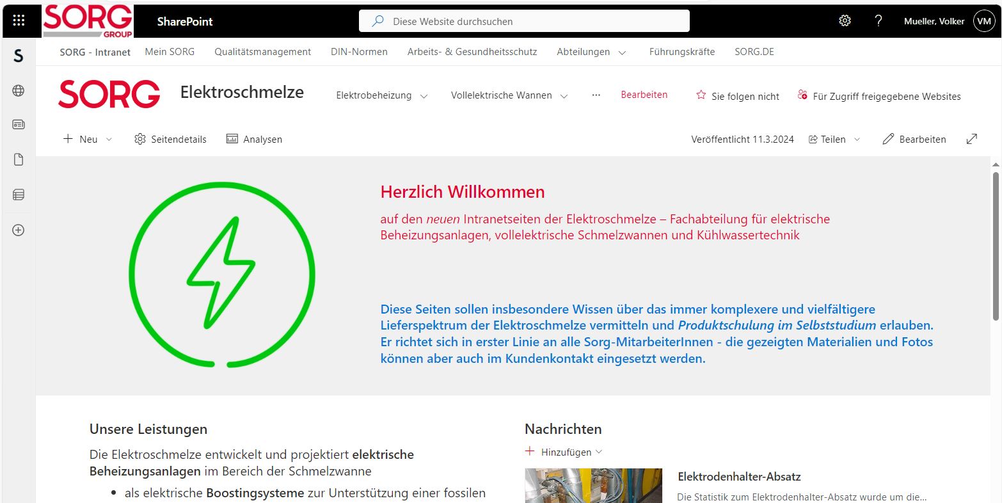Click the S home icon in sidebar

tap(19, 56)
